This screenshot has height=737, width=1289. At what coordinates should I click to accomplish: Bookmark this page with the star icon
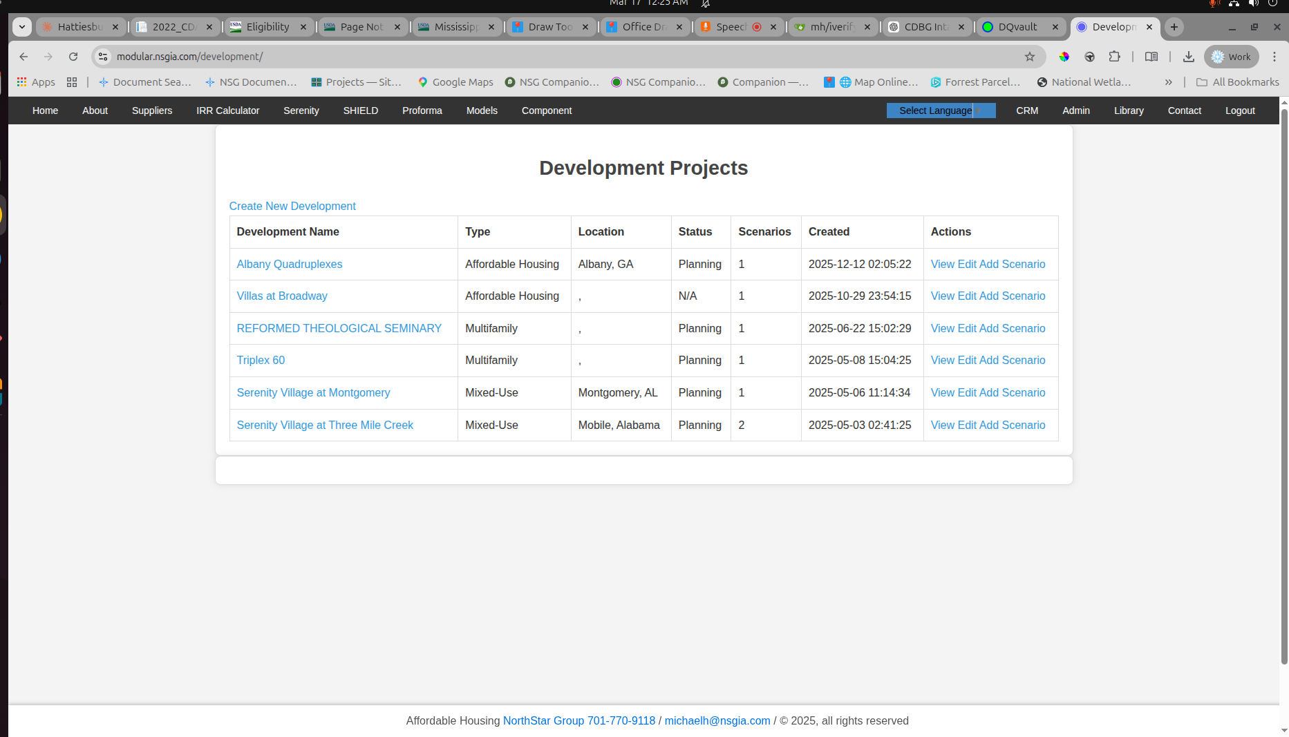1031,57
